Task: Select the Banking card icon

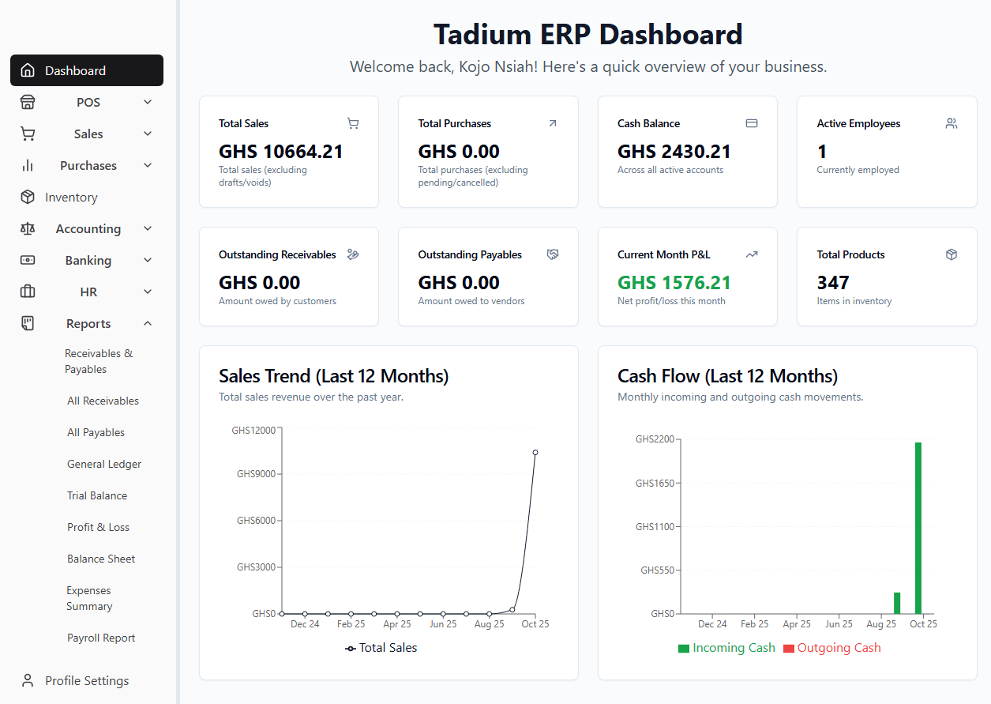Action: click(28, 260)
